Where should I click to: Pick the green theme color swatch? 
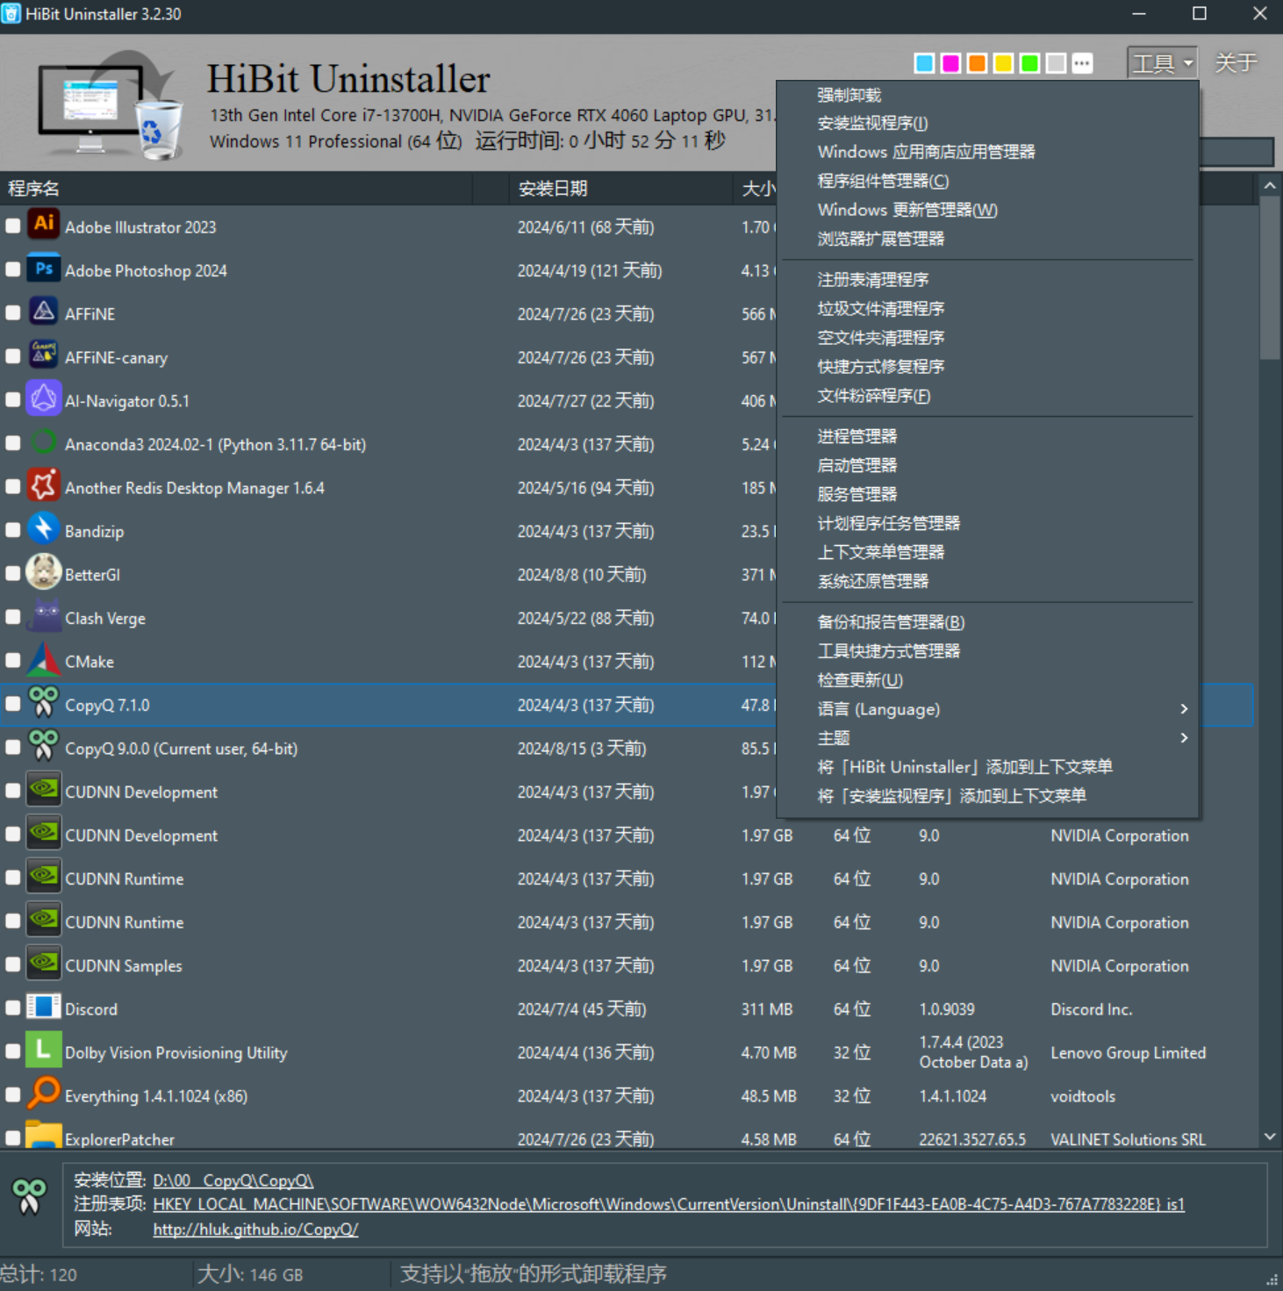coord(1030,63)
